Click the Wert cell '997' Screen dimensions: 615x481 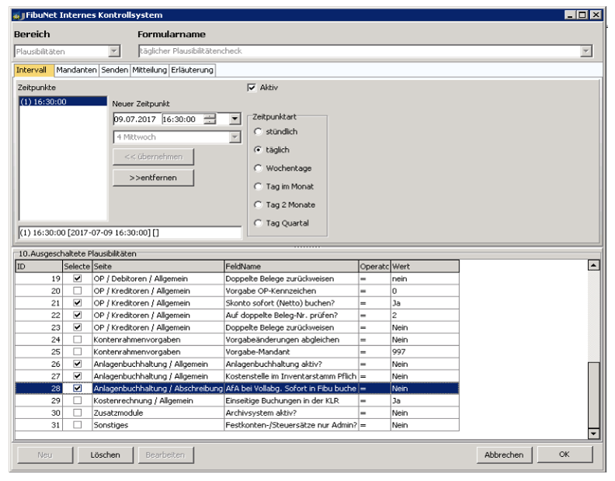point(425,351)
